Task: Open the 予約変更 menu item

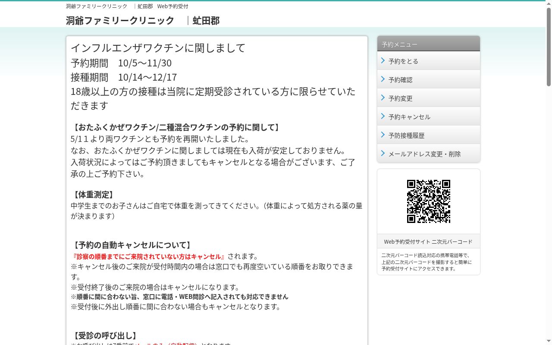Action: (428, 98)
